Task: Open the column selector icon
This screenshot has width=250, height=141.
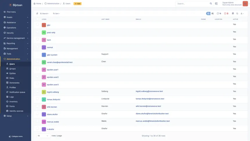Action: tap(233, 14)
